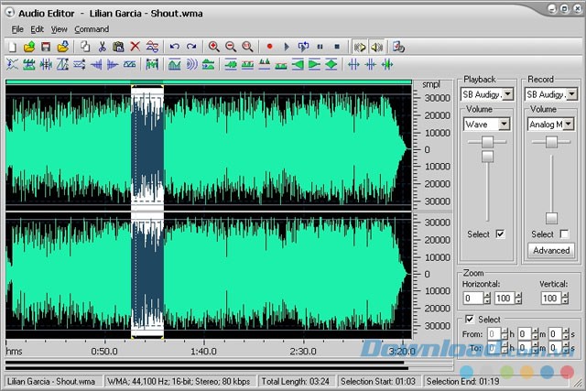Click the Vertical zoom value field
This screenshot has height=391, width=586.
coord(549,299)
